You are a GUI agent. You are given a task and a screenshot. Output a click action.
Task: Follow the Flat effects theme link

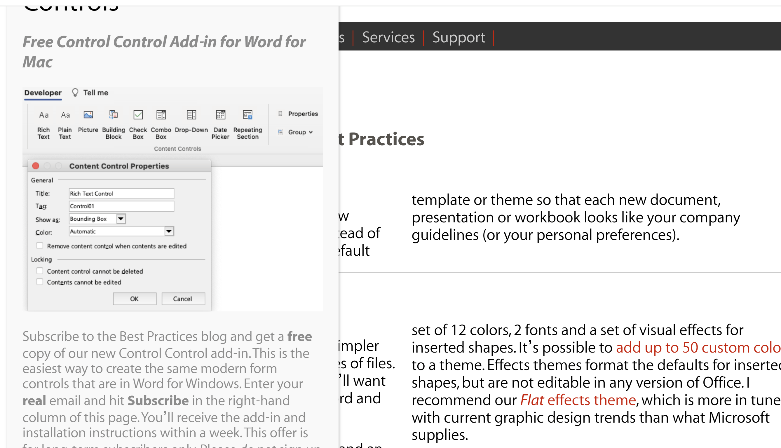tap(578, 400)
